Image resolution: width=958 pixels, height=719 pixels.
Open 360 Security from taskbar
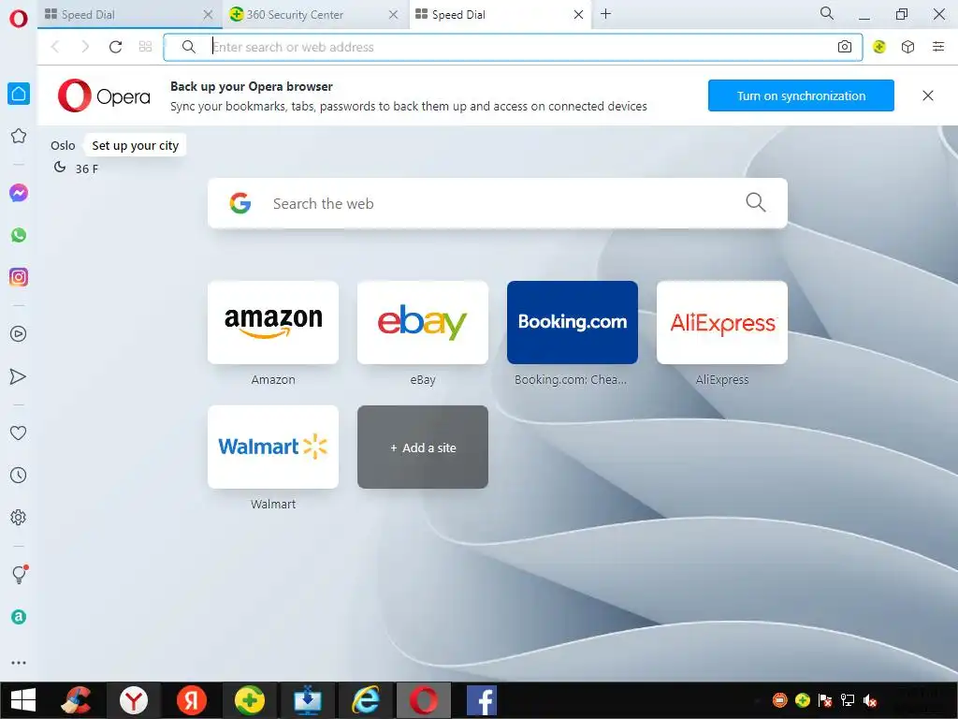(x=249, y=700)
